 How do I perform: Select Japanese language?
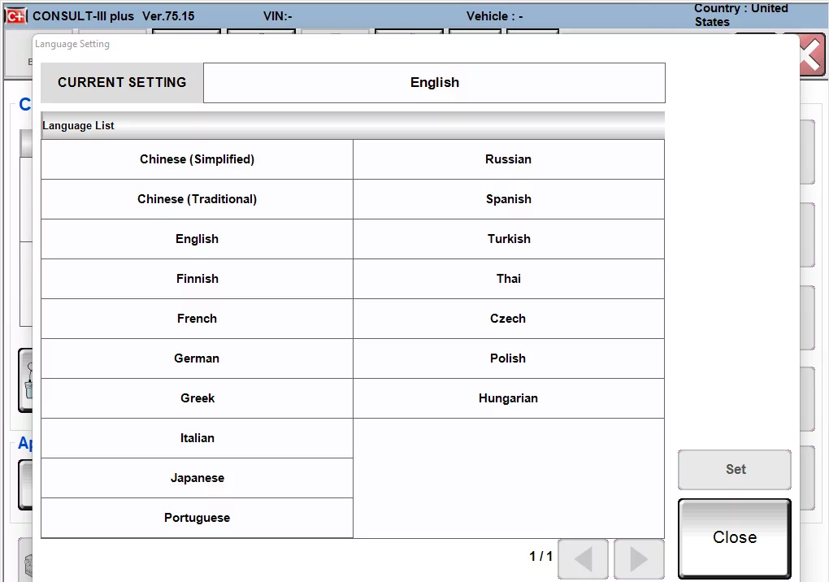click(197, 477)
